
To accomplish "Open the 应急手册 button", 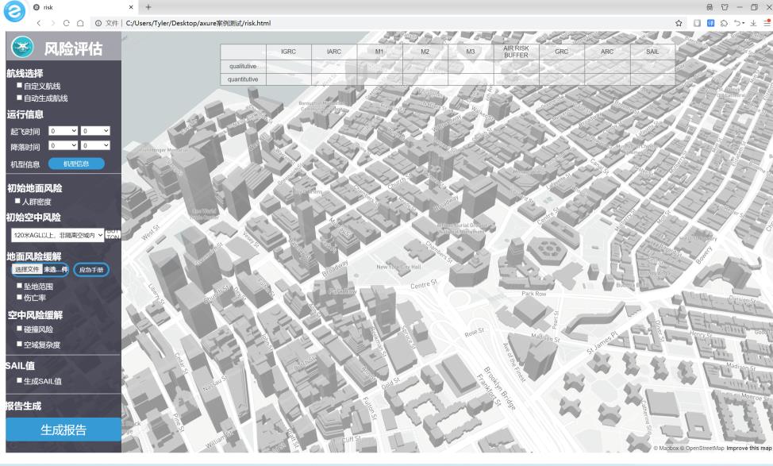I will pyautogui.click(x=91, y=270).
